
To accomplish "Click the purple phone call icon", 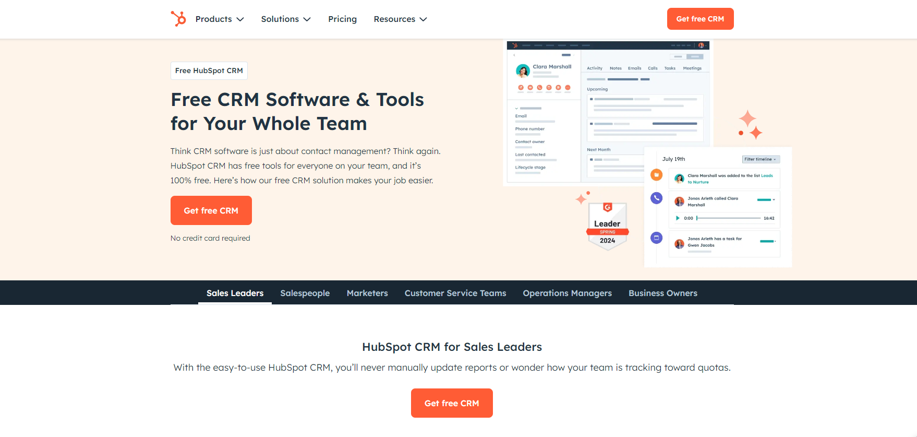I will coord(657,198).
